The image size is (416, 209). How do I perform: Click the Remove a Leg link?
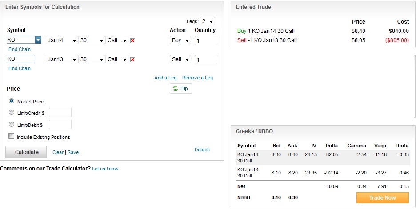coord(197,78)
